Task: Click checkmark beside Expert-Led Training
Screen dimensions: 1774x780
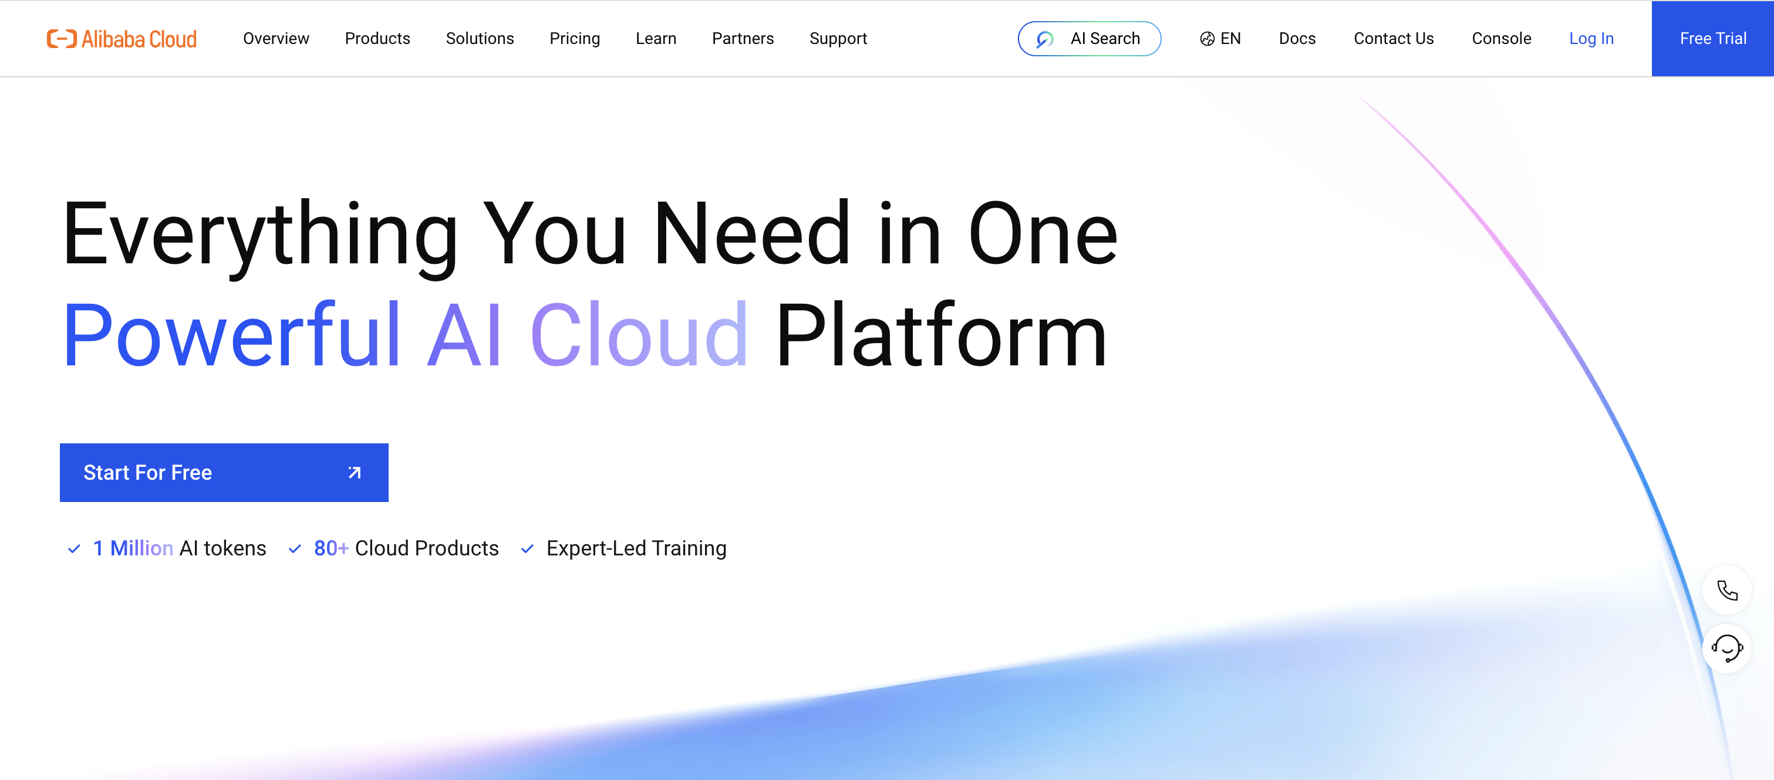Action: [x=528, y=549]
